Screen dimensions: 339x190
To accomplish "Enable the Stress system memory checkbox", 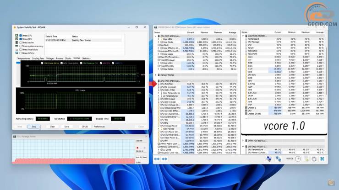I will coord(21,46).
